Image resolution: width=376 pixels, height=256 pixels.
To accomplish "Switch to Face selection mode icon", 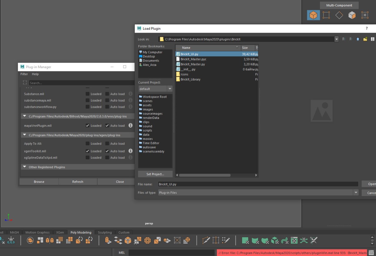I will point(352,15).
